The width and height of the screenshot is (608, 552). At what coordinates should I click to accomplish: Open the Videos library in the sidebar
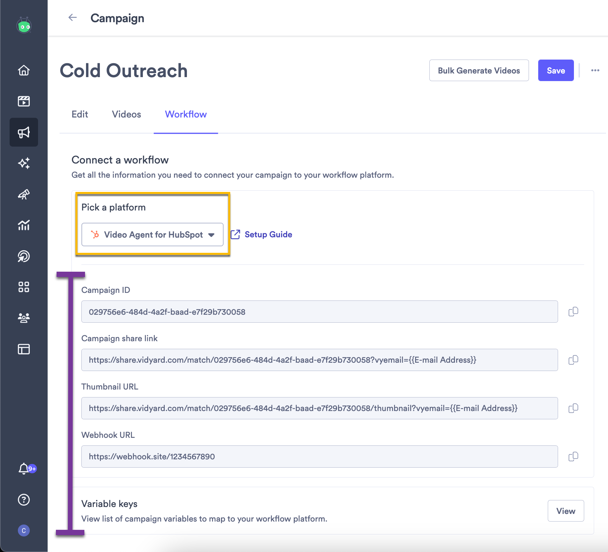click(x=23, y=101)
